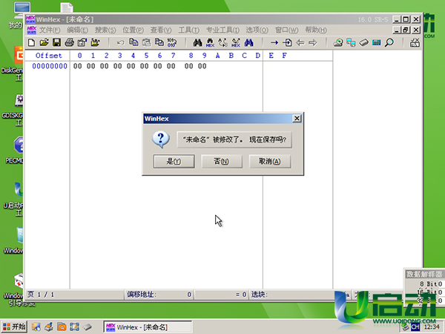This screenshot has width=445, height=334.
Task: Click the printer/scanner quick launch icon
Action: coord(49,327)
